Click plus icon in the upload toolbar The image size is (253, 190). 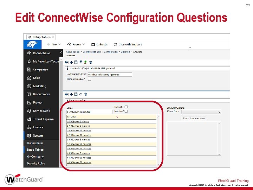71,62
